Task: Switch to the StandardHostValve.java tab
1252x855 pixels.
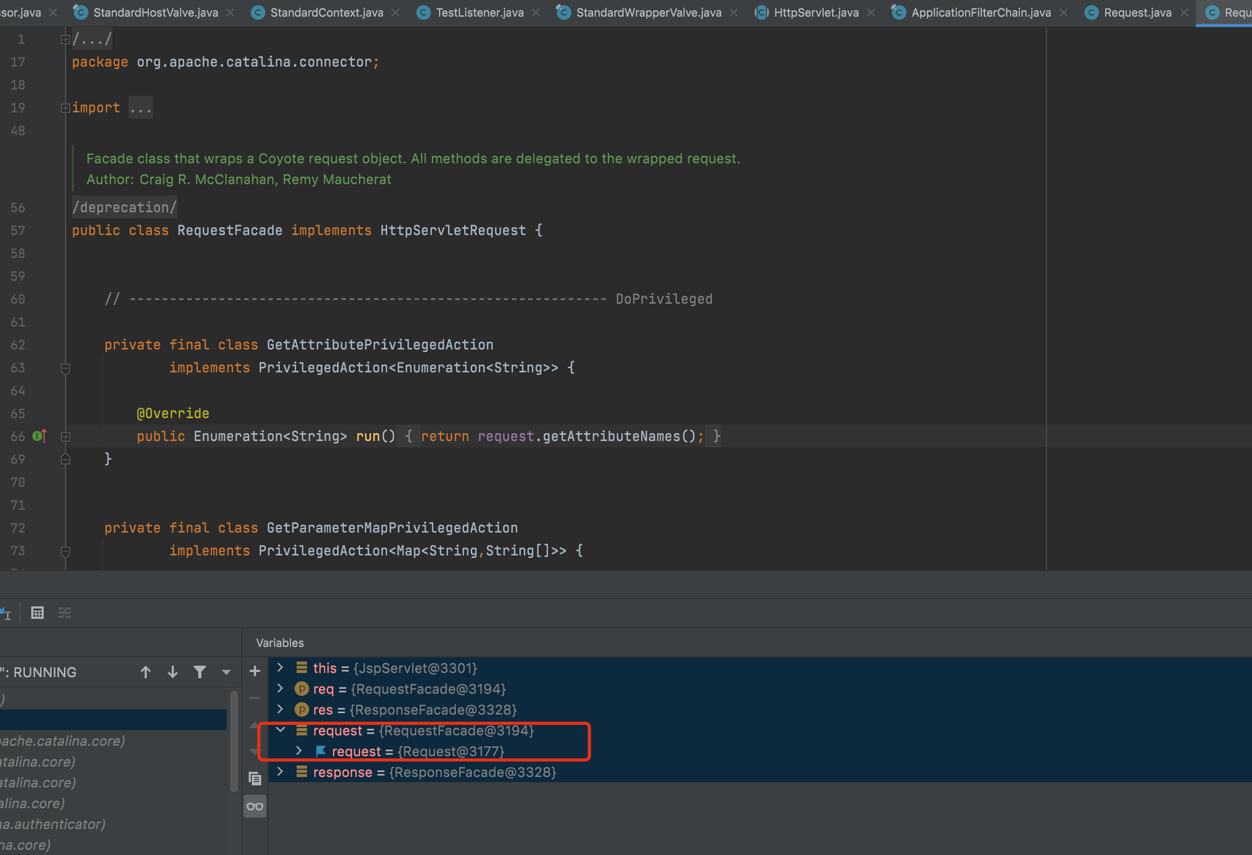Action: point(155,12)
